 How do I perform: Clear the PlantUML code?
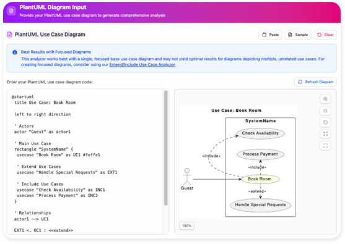click(325, 35)
